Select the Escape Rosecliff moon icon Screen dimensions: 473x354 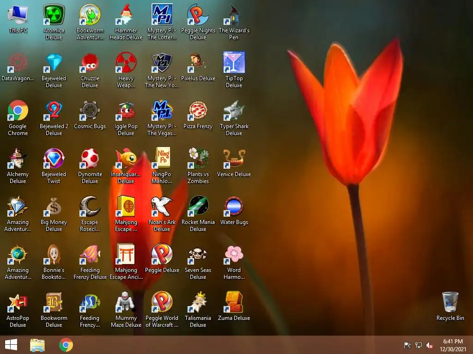[90, 206]
